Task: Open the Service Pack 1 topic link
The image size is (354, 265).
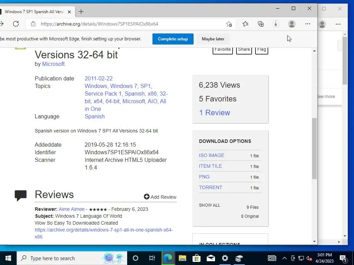Action: [x=103, y=94]
